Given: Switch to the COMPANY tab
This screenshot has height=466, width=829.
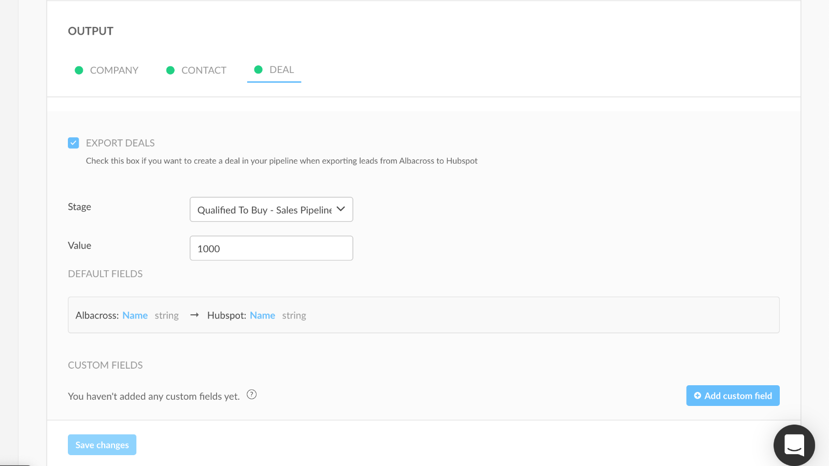Looking at the screenshot, I should coord(114,70).
